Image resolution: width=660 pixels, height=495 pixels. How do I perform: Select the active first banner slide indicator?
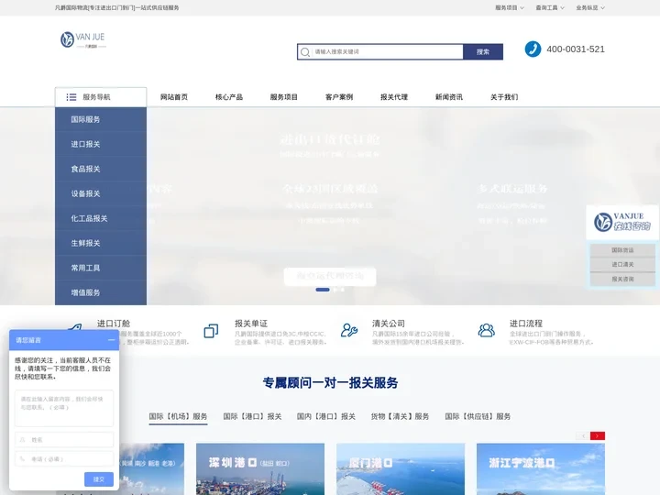pos(323,290)
